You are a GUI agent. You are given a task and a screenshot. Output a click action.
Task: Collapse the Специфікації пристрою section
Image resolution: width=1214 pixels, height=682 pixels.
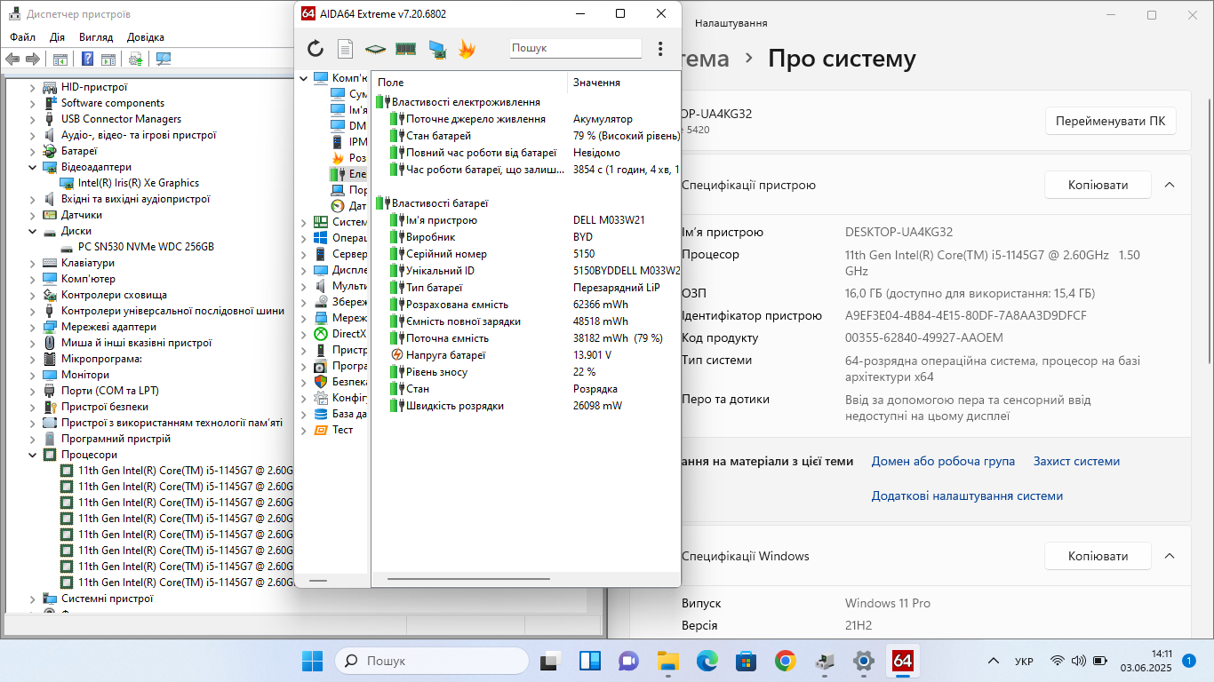(1170, 185)
